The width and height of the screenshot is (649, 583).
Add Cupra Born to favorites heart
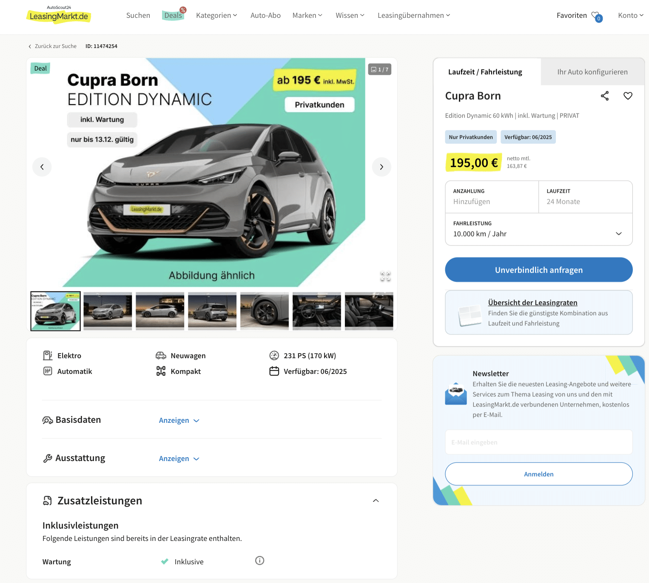click(628, 96)
